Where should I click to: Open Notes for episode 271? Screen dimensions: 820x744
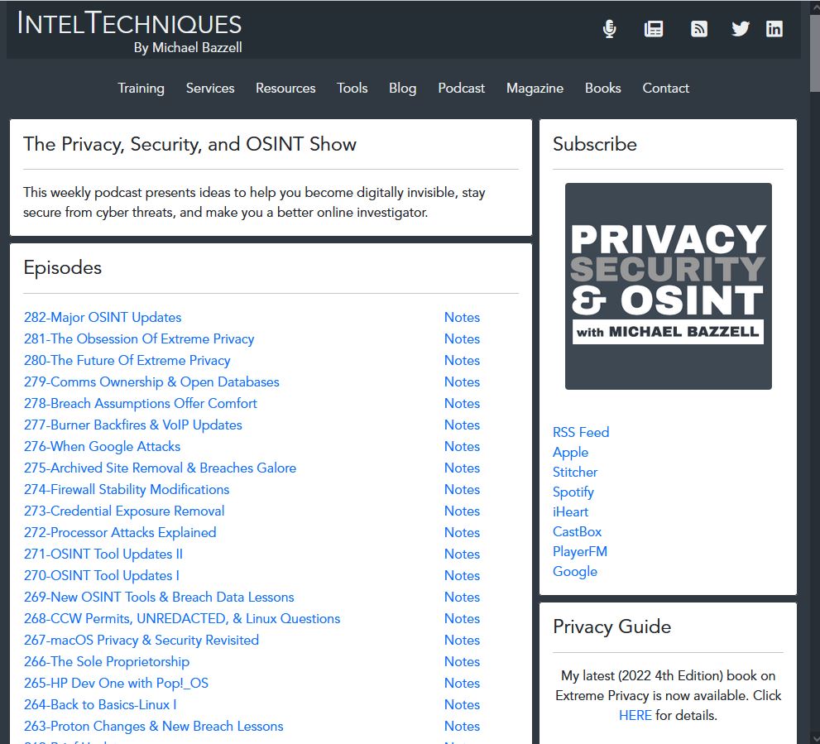coord(462,554)
